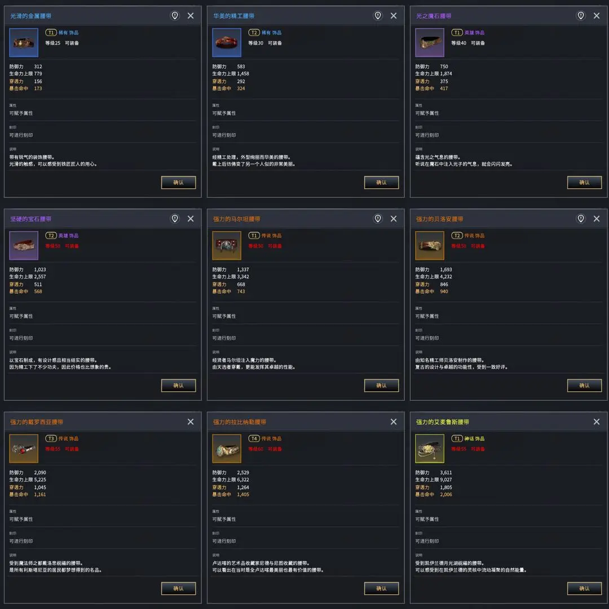Screen dimensions: 609x609
Task: Click the 强力的艾麦鲁斯腰带 mythic item icon
Action: [430, 449]
